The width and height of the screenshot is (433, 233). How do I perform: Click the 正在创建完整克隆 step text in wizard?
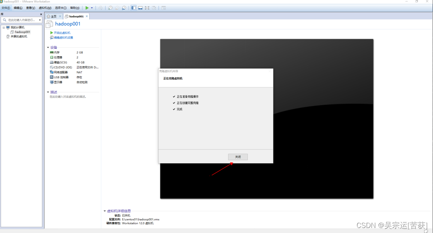(x=188, y=103)
